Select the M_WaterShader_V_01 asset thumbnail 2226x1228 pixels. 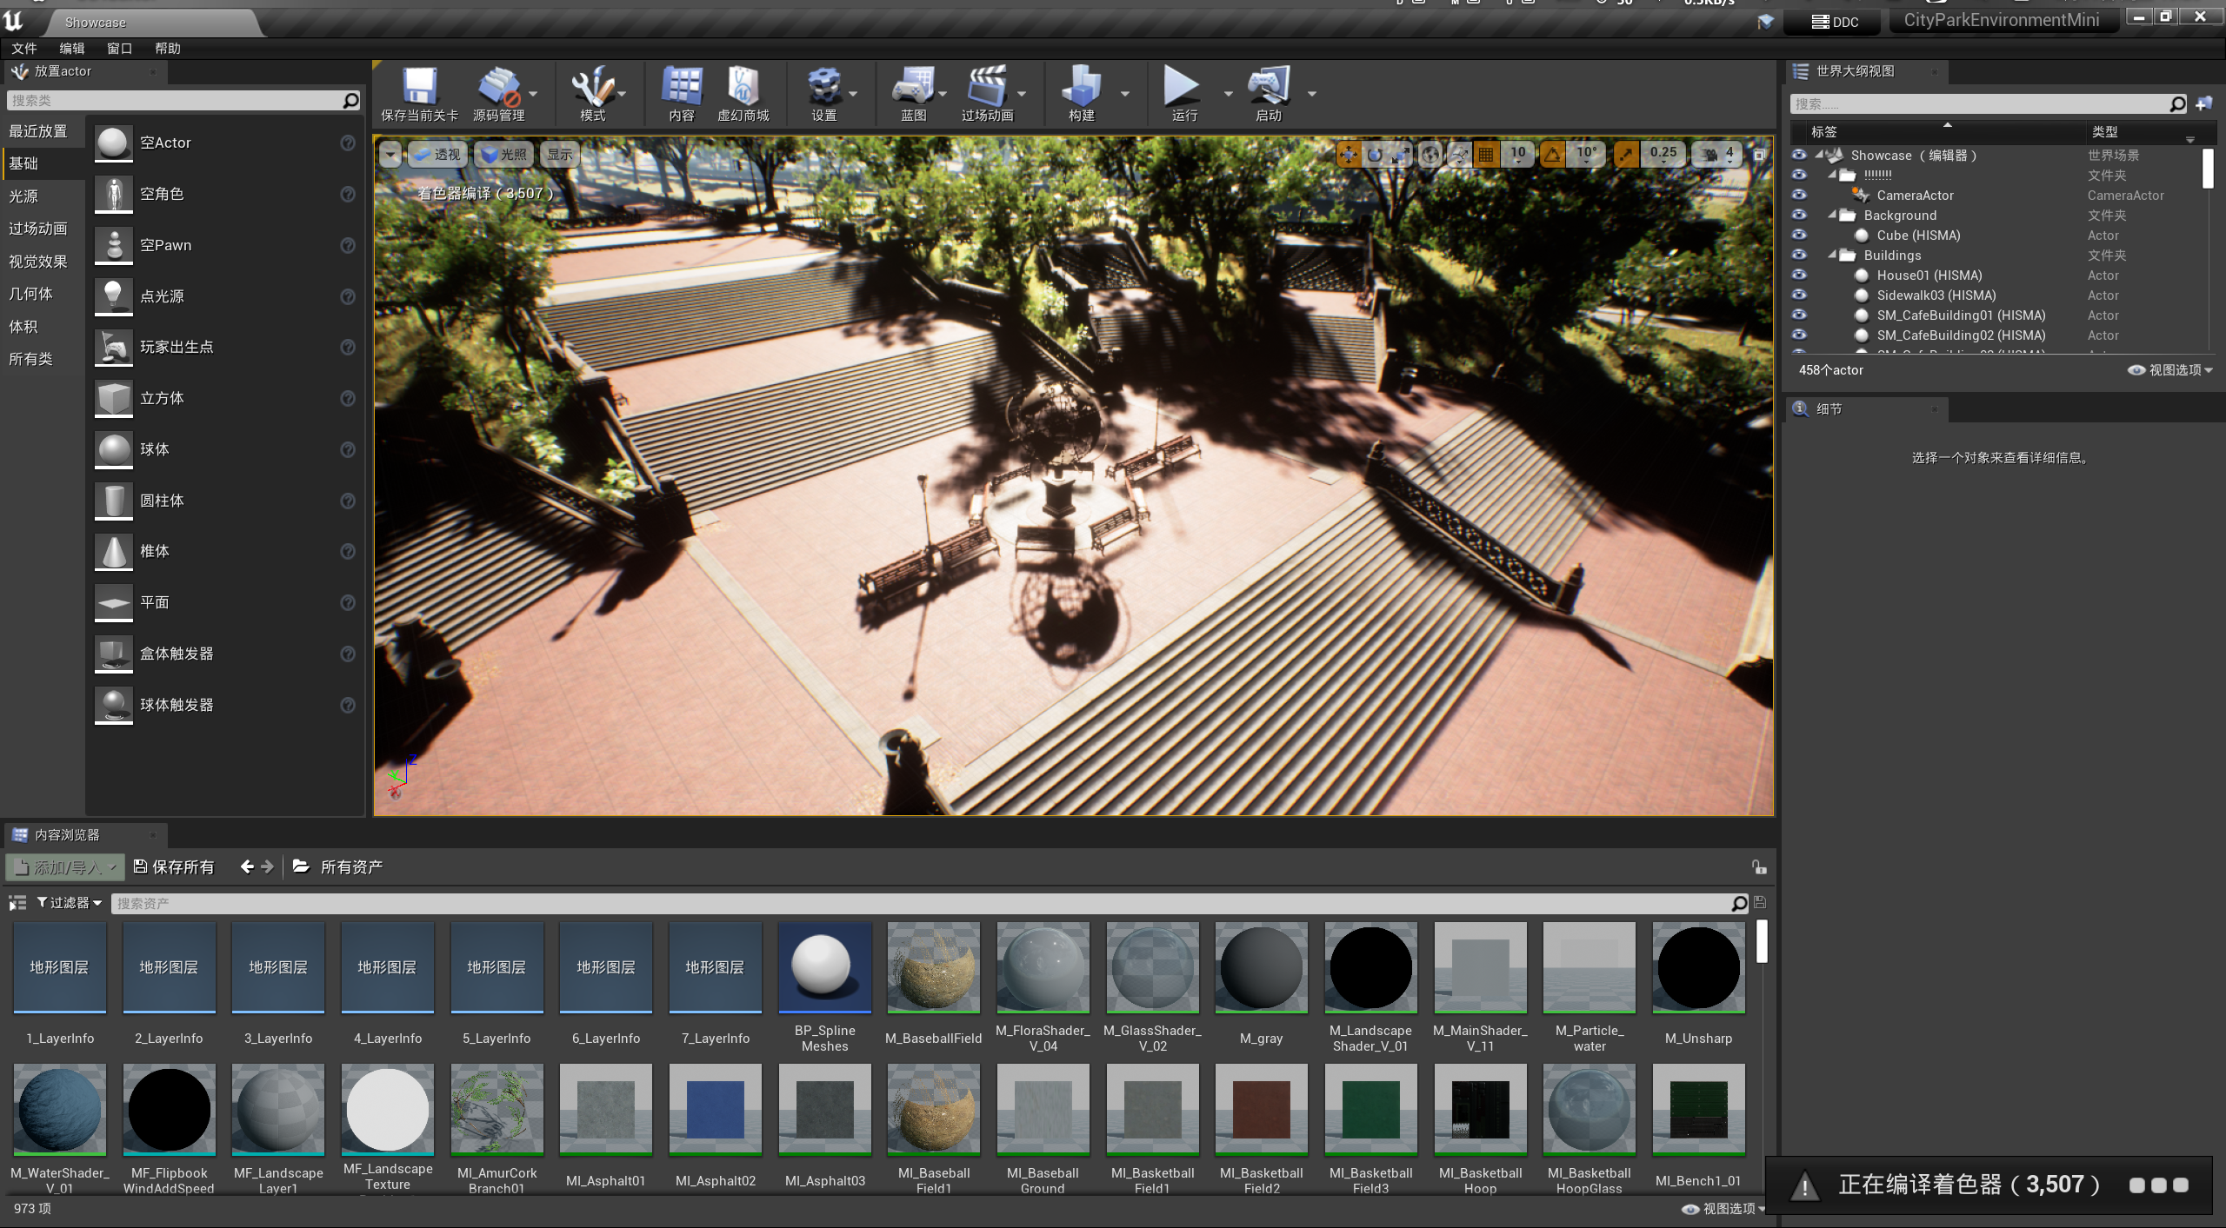[x=59, y=1111]
